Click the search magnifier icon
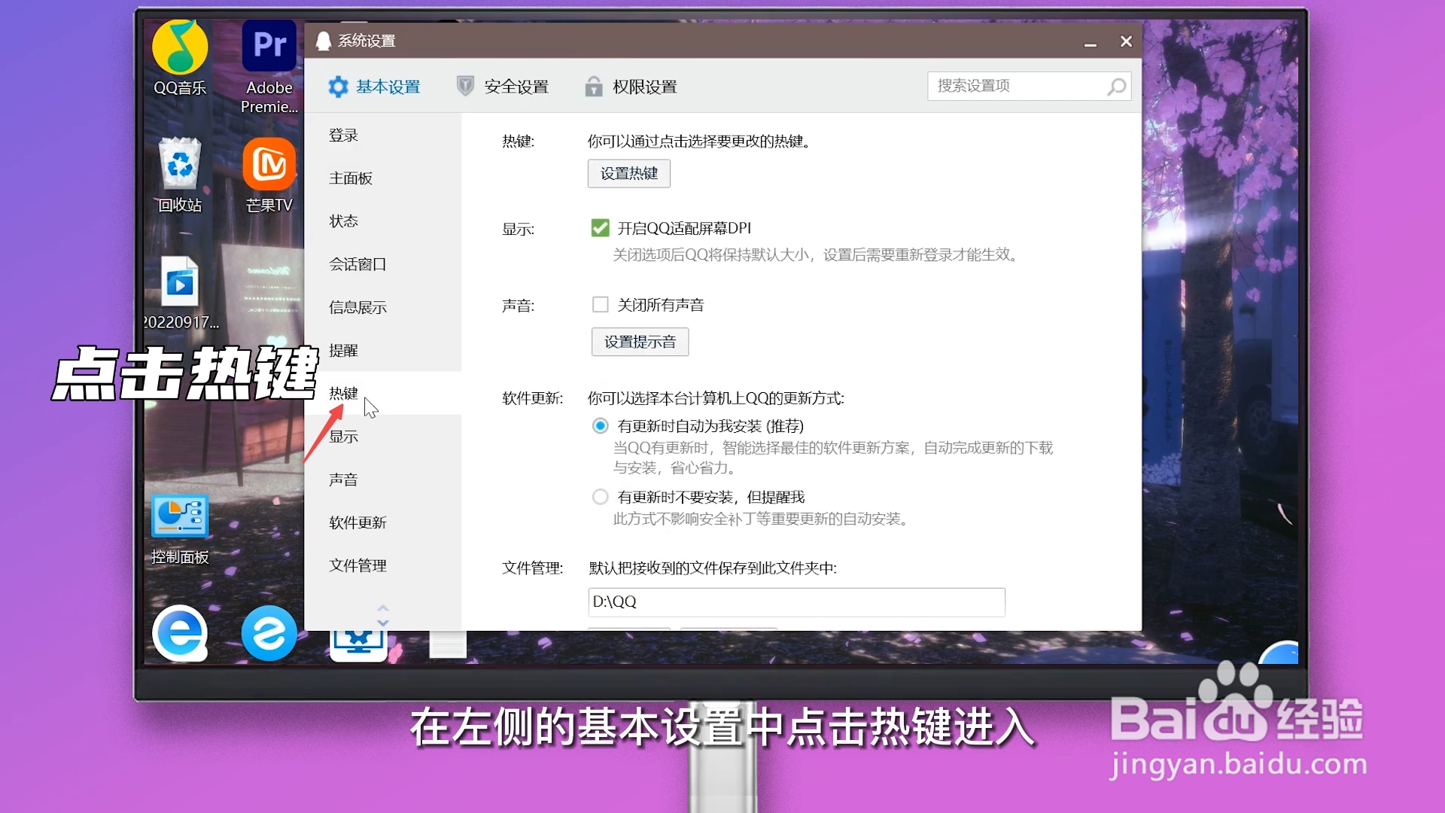Screen dimensions: 1445x813 tap(1117, 87)
